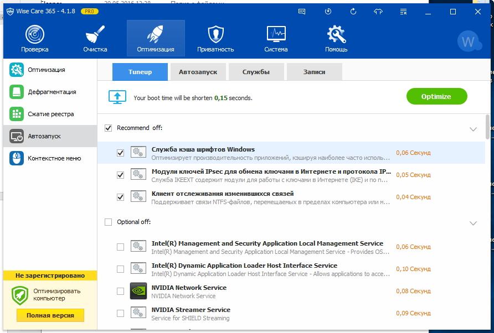This screenshot has height=333, width=494.
Task: Click the vertical scrollbar of the services list
Action: coord(487,127)
